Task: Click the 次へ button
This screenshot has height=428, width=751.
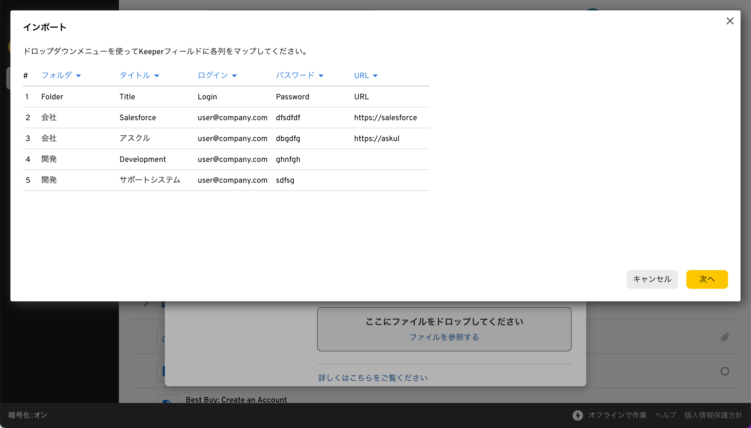Action: [707, 279]
